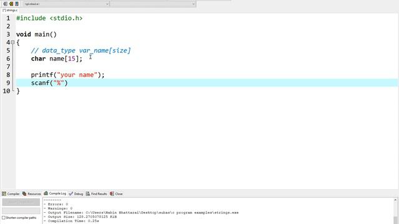Click the Close tab in bottom panel

(117, 194)
